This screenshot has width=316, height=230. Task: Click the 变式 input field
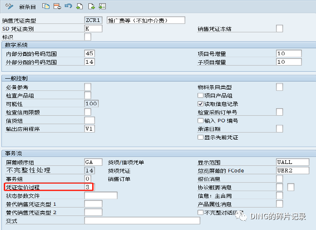(x=142, y=221)
